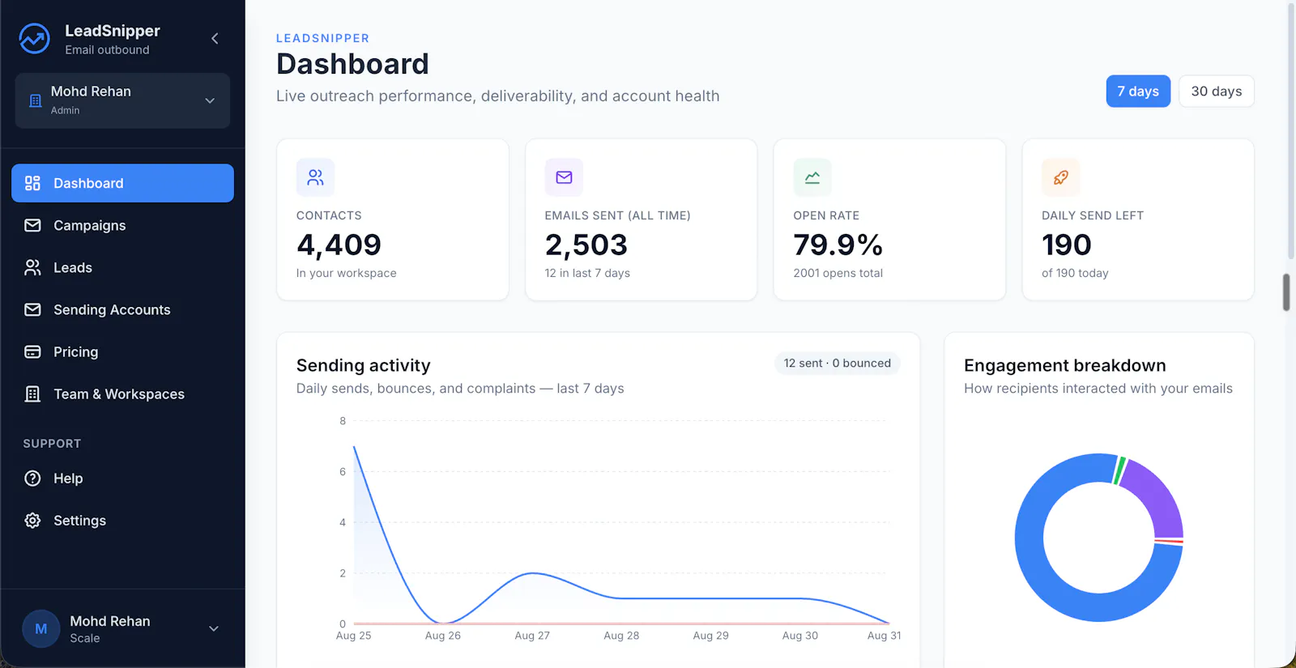The height and width of the screenshot is (668, 1296).
Task: Open Settings from the sidebar
Action: (122, 520)
